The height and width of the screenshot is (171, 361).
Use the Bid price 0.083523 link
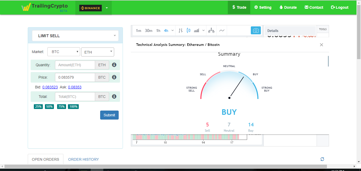50,87
